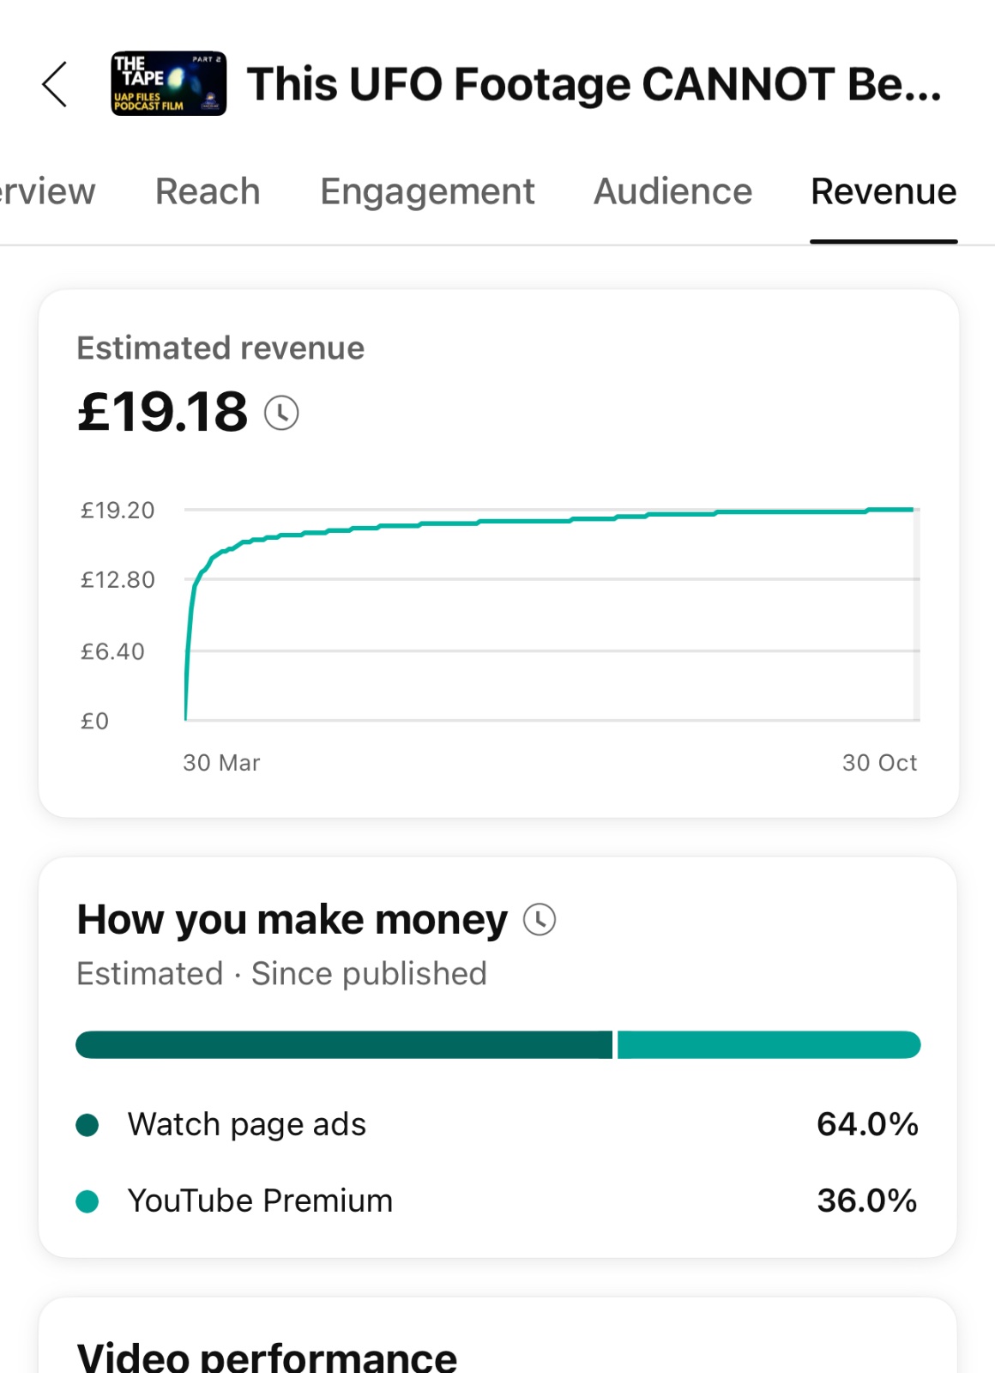Tap the 30 Oct date label
This screenshot has height=1373, width=995.
pyautogui.click(x=879, y=763)
